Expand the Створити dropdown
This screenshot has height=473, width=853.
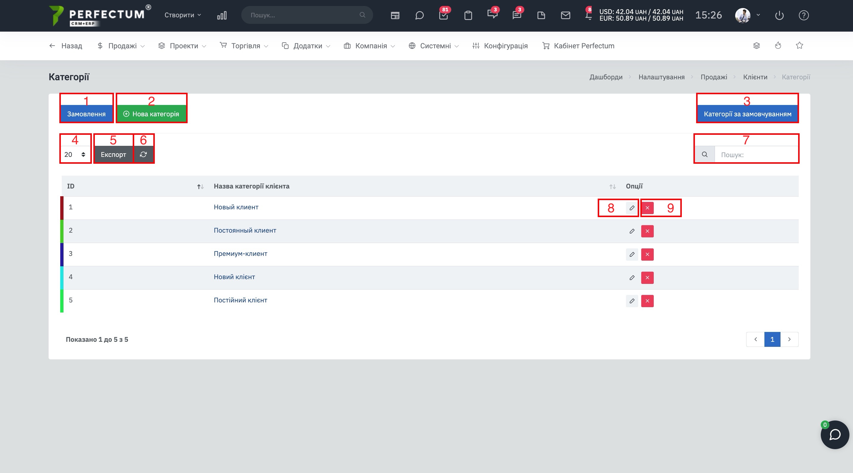[x=183, y=15]
